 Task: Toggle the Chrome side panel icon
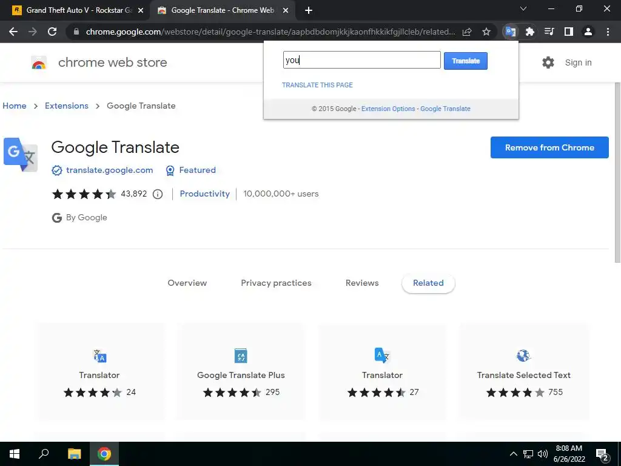click(x=569, y=32)
